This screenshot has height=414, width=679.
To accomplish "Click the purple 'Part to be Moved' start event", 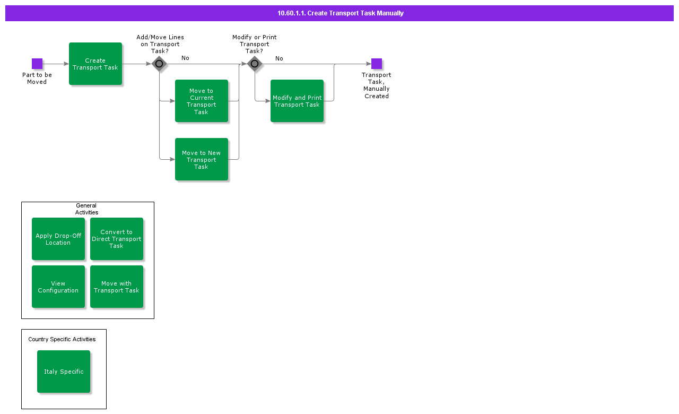I will point(37,64).
